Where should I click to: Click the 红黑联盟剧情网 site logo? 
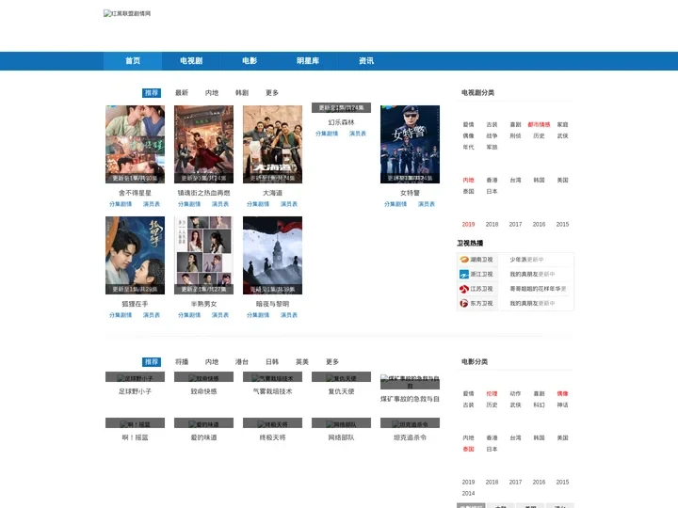(127, 13)
